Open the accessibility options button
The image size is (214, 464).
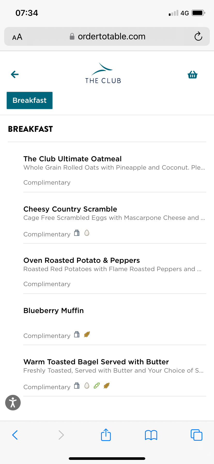tap(13, 403)
